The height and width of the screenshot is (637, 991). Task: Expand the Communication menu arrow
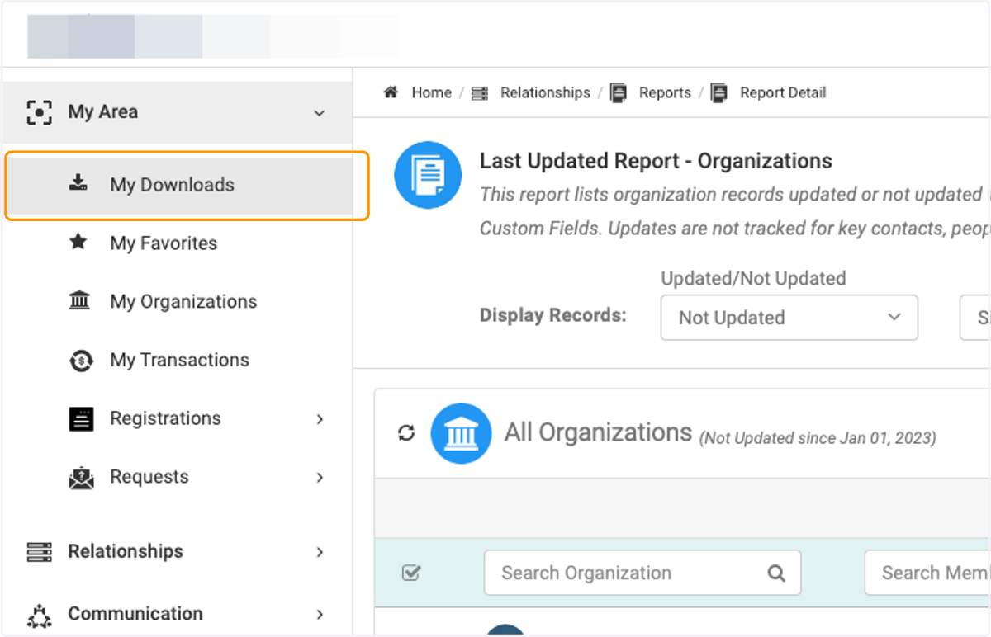[320, 615]
